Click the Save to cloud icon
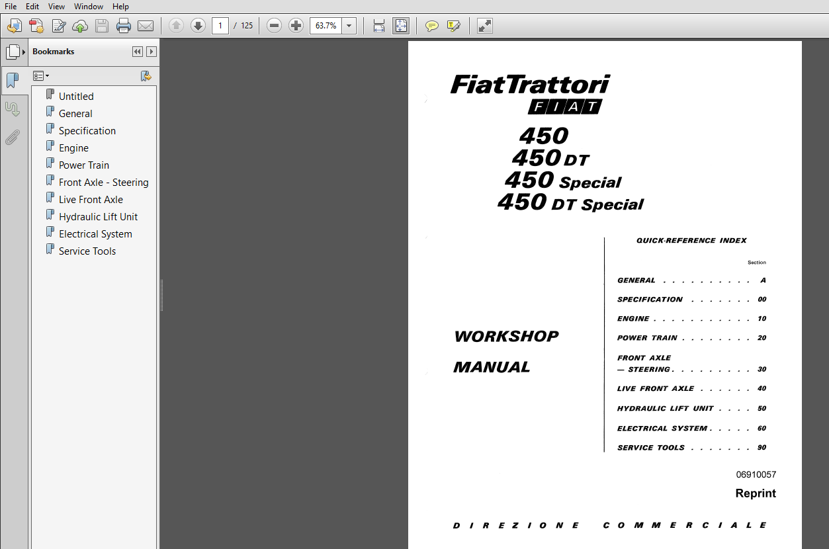829x549 pixels. pos(80,26)
